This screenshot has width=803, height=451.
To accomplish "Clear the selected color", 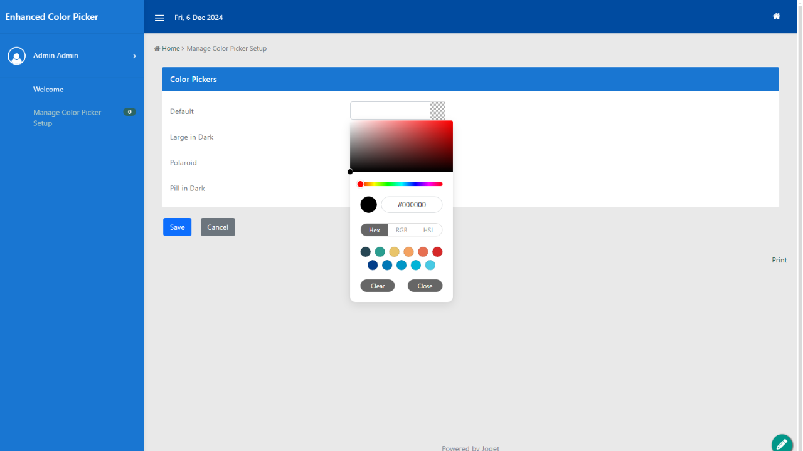I will 378,286.
